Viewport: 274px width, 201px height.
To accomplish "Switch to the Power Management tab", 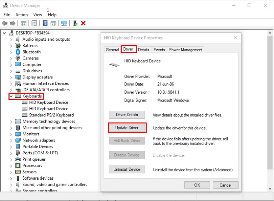I will point(186,50).
